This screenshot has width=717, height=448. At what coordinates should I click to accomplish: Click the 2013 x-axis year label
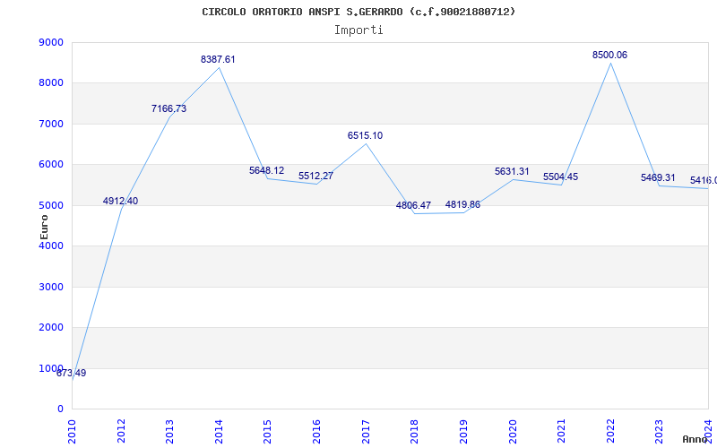point(170,432)
